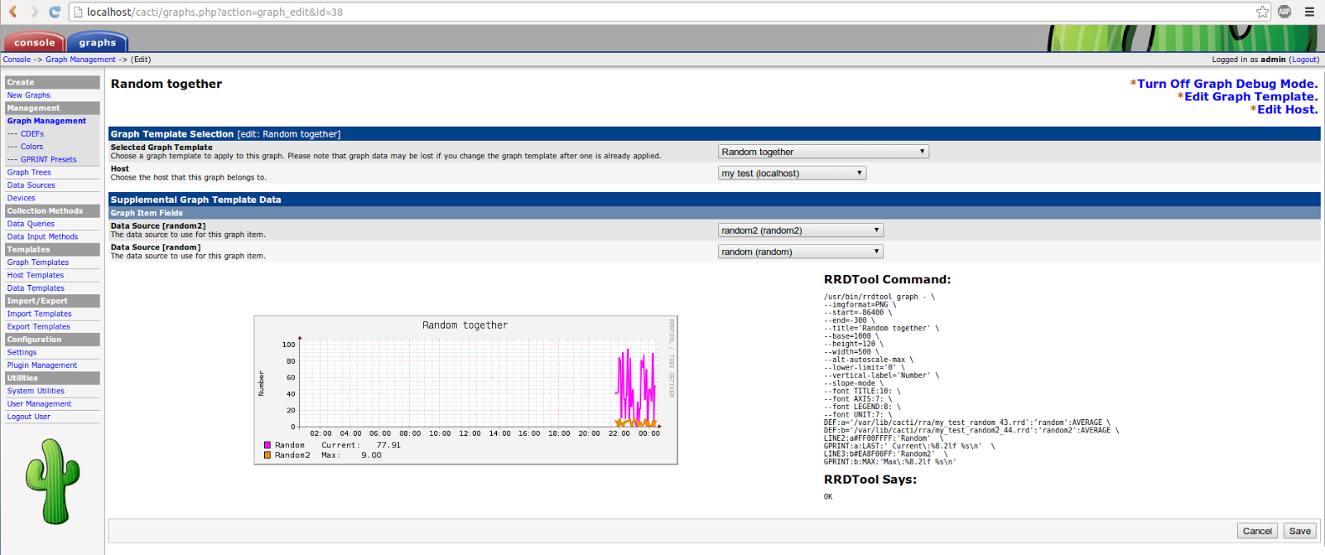Open Data Source random2 dropdown
Image resolution: width=1325 pixels, height=555 pixels.
[801, 230]
